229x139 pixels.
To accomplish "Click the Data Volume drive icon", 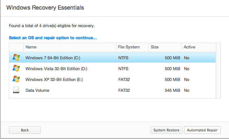I will coord(16,90).
